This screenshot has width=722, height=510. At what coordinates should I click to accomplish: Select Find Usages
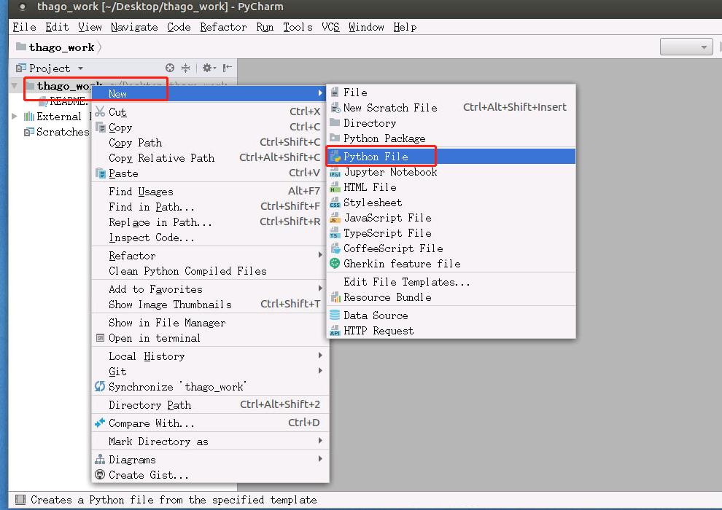[x=211, y=192]
